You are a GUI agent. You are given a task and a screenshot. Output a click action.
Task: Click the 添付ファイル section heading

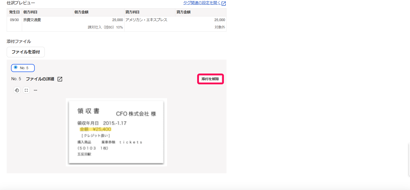tap(19, 41)
